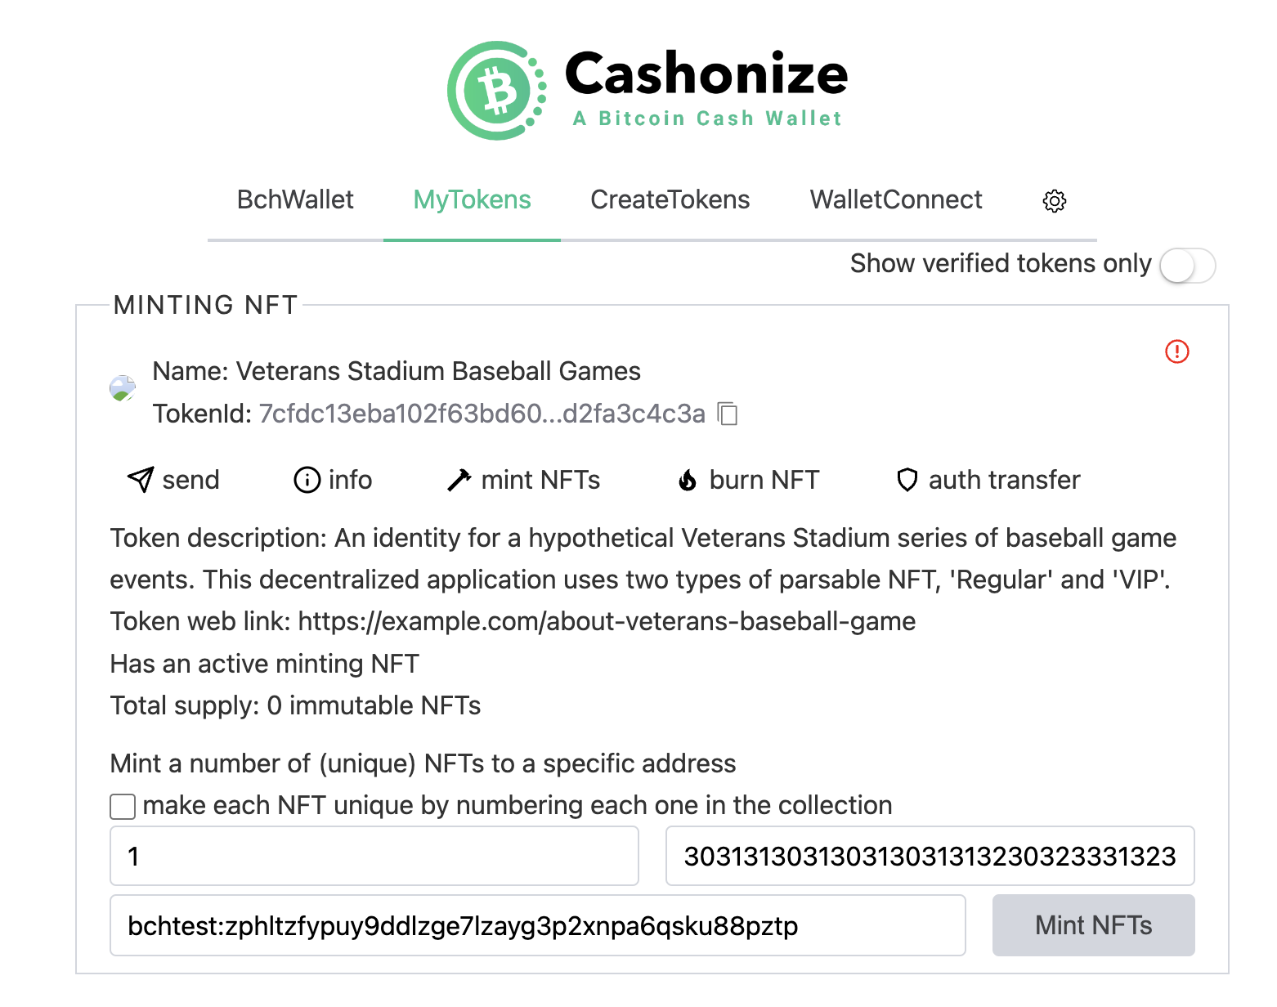Click the shield auth transfer icon
1277x1007 pixels.
point(907,480)
